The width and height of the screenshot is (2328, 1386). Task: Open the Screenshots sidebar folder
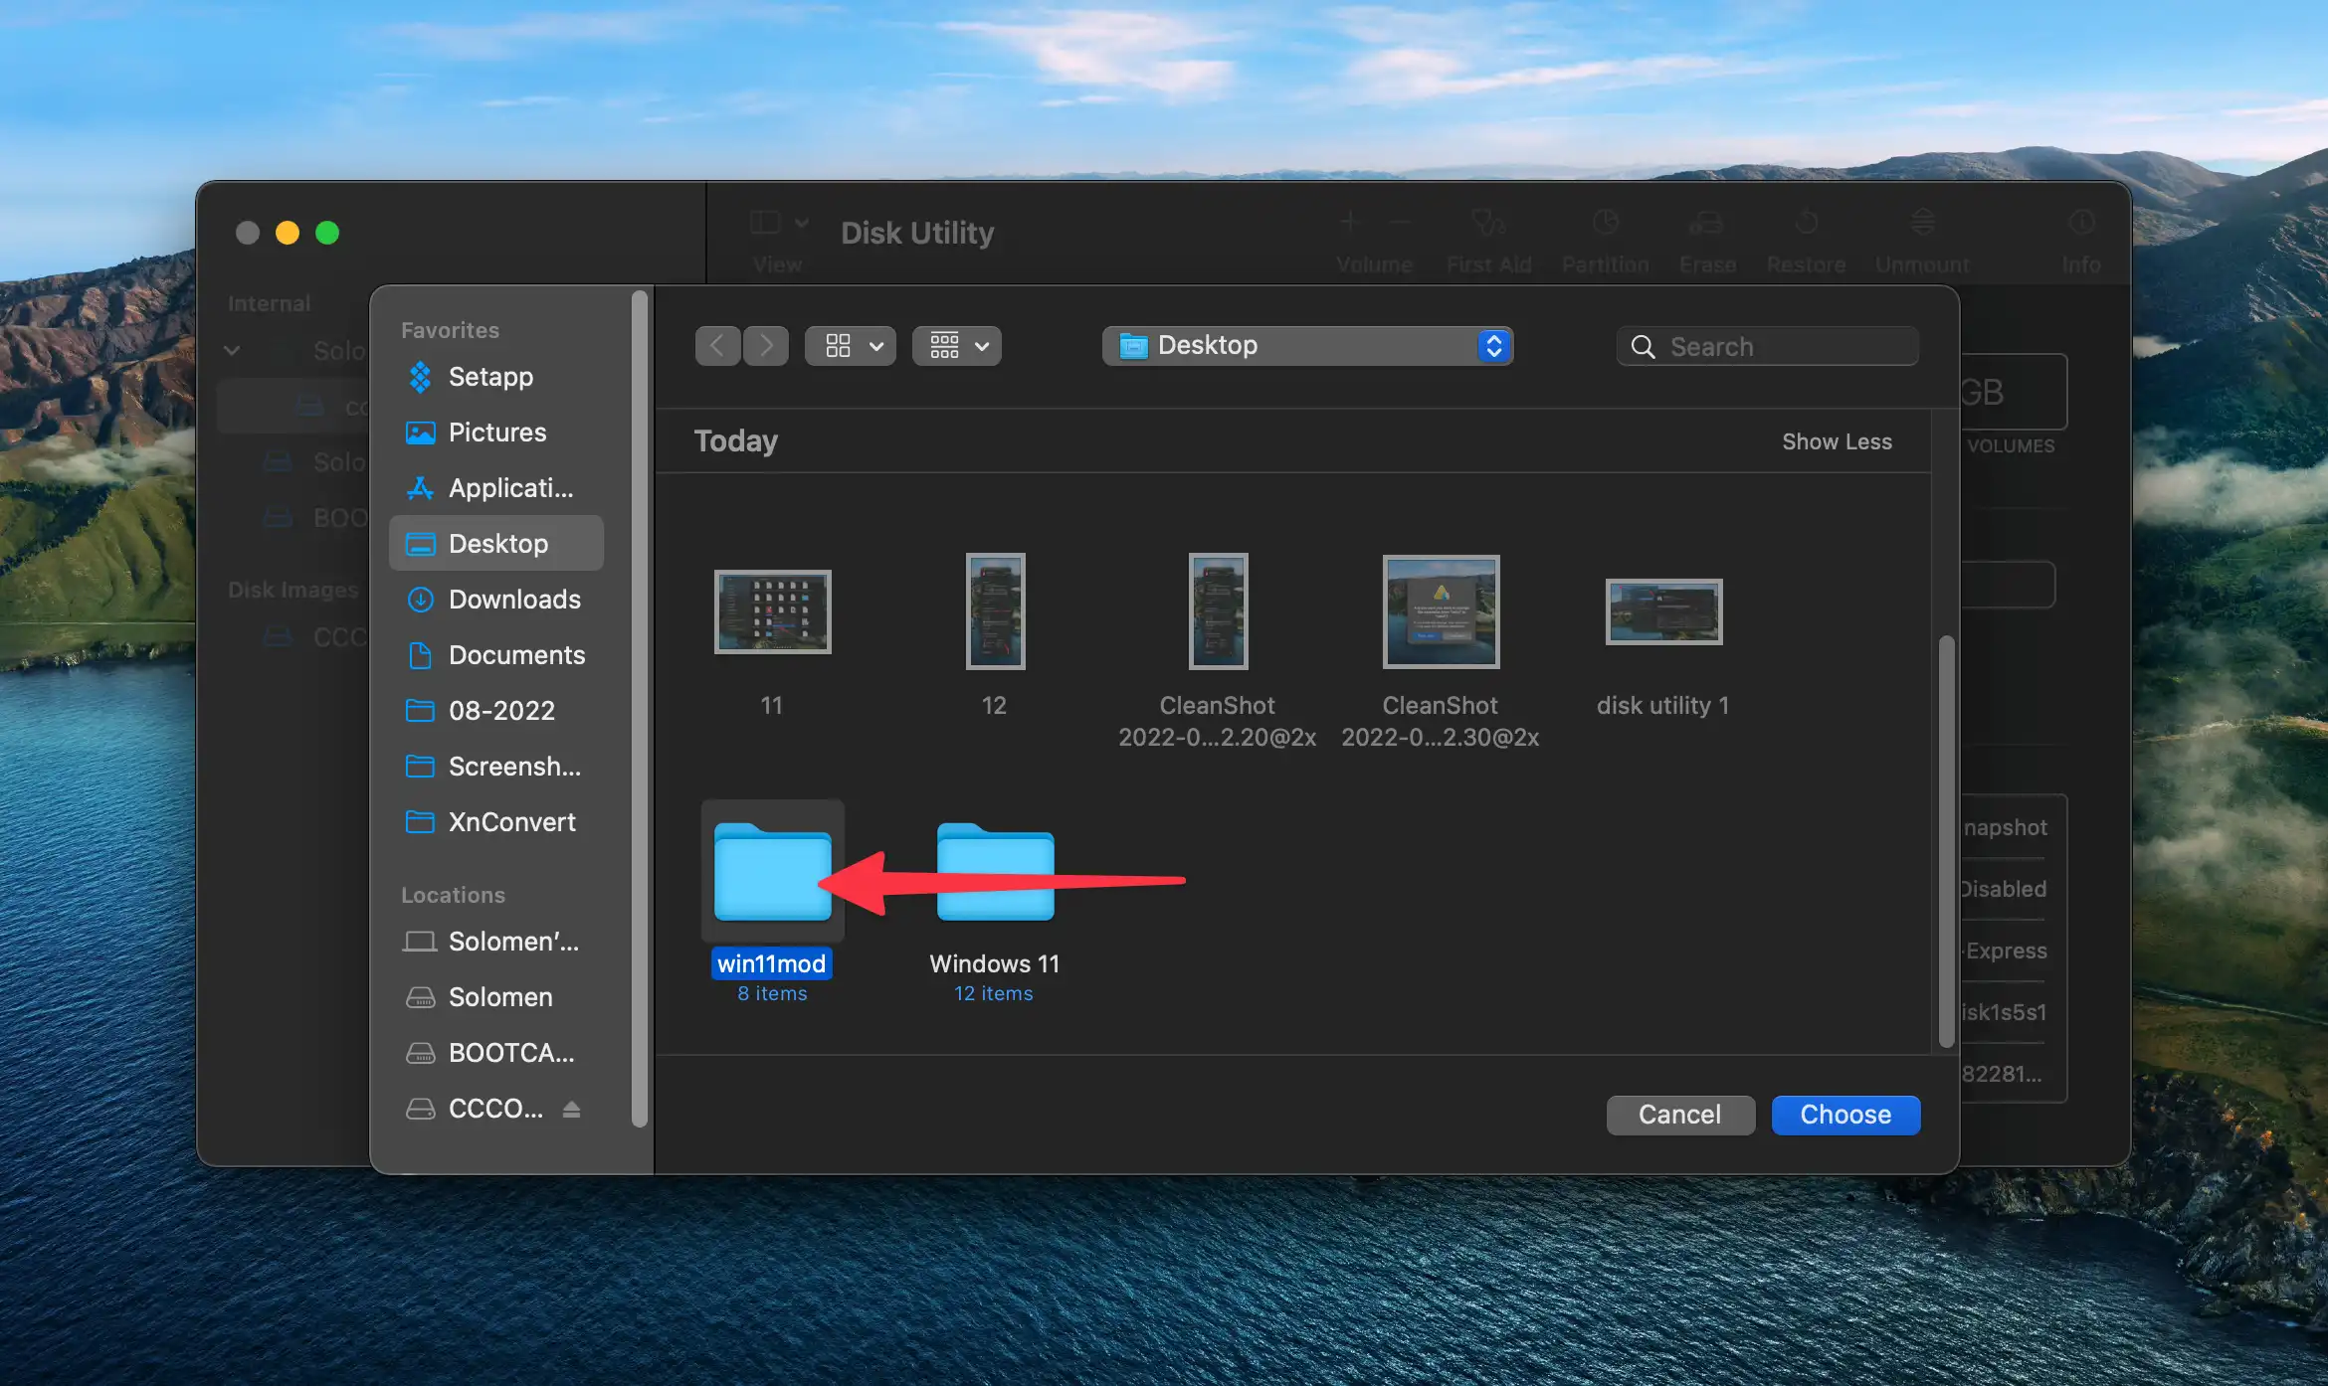click(496, 767)
